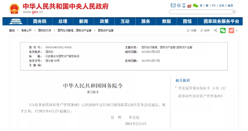Click the share icon beside 留言
The height and width of the screenshot is (131, 248).
tap(215, 30)
